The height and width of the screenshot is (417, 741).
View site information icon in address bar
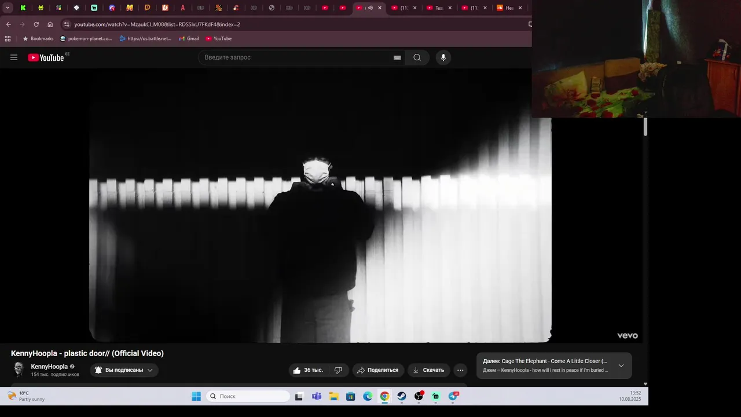[67, 24]
